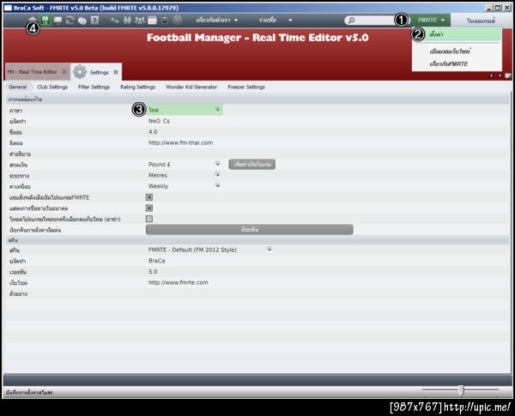Choose the highlighted settings item in FMRTE menu
Screen dimensions: 515x416
[457, 34]
